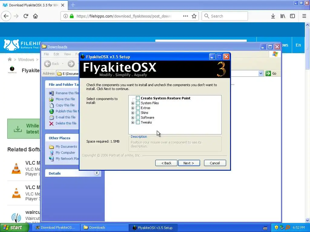
Task: Expand the System Files tree node
Action: point(133,103)
